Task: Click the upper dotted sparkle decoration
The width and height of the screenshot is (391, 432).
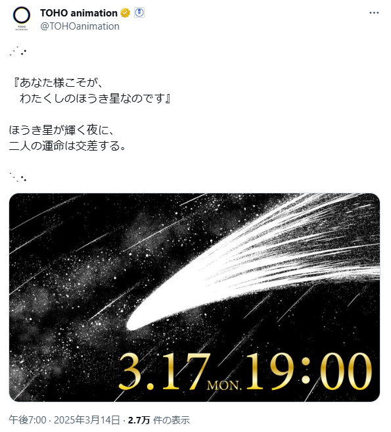Action: point(18,51)
